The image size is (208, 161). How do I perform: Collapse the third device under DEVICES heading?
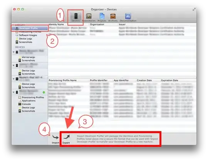[x=13, y=79]
